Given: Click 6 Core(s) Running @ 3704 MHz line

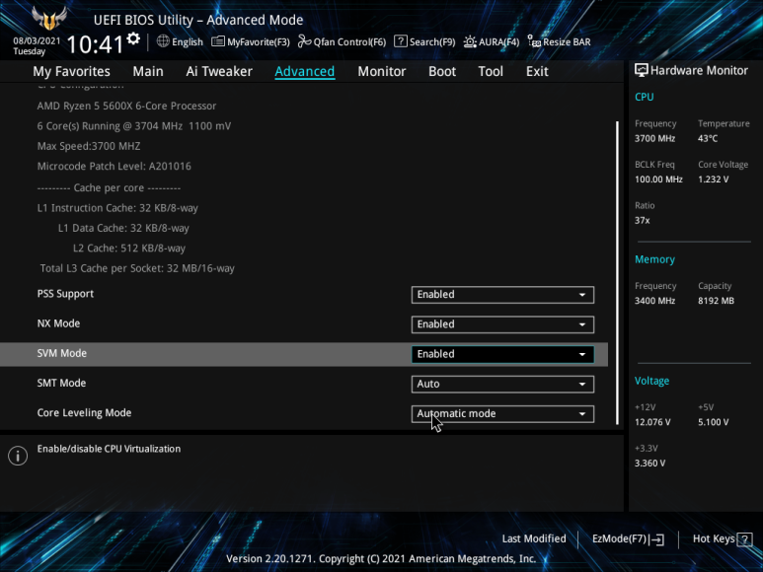Looking at the screenshot, I should pos(134,126).
